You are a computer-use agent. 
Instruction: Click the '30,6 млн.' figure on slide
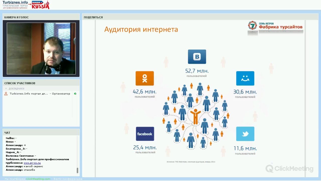point(245,92)
